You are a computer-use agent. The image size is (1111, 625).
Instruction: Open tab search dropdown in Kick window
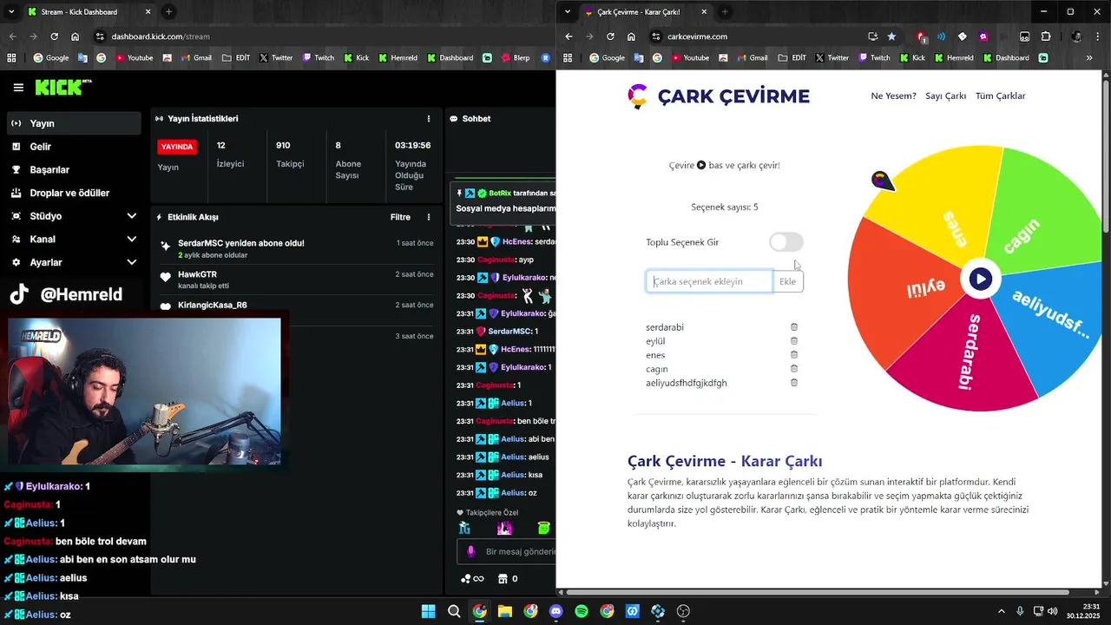(11, 12)
